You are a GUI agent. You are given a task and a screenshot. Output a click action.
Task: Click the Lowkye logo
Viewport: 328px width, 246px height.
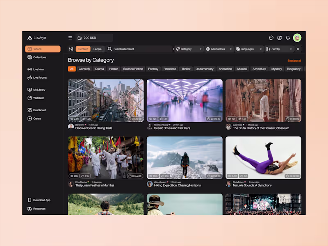pyautogui.click(x=36, y=38)
